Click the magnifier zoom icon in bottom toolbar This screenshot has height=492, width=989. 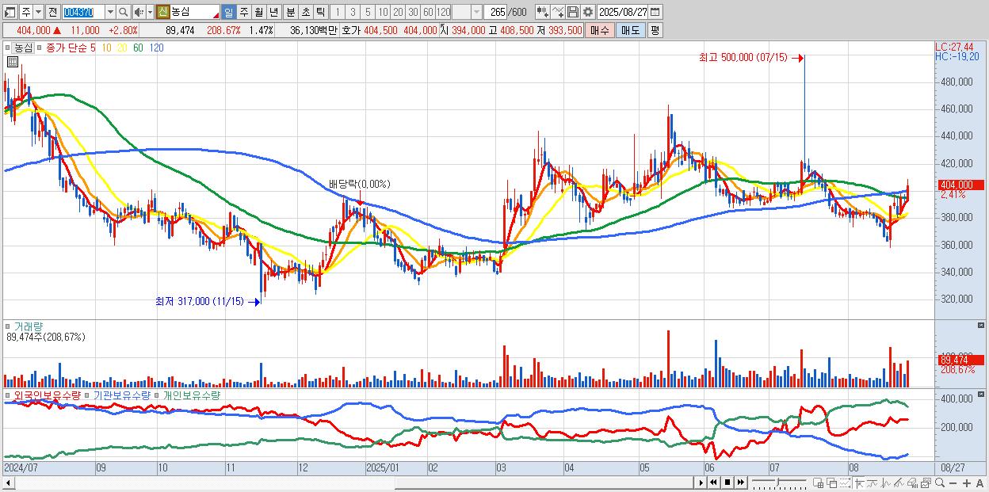point(939,483)
